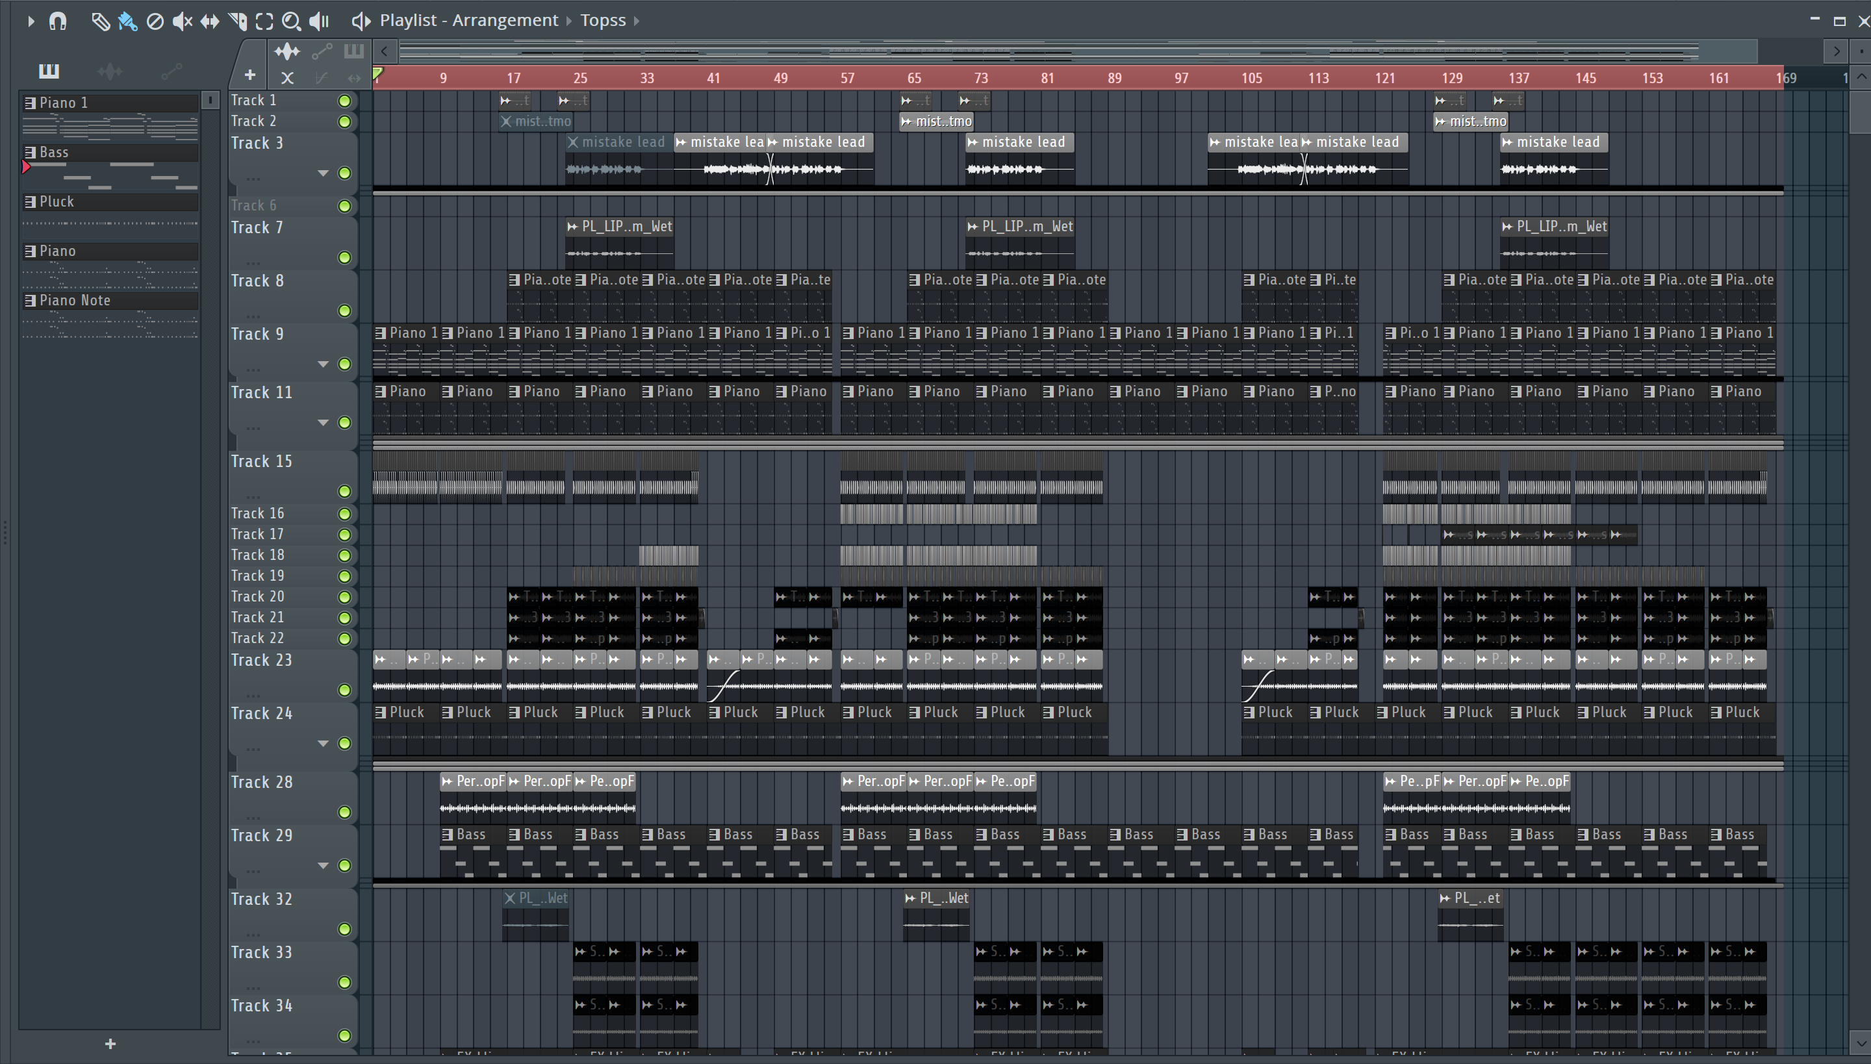The width and height of the screenshot is (1871, 1064).
Task: Select the Slice tool
Action: 238,21
